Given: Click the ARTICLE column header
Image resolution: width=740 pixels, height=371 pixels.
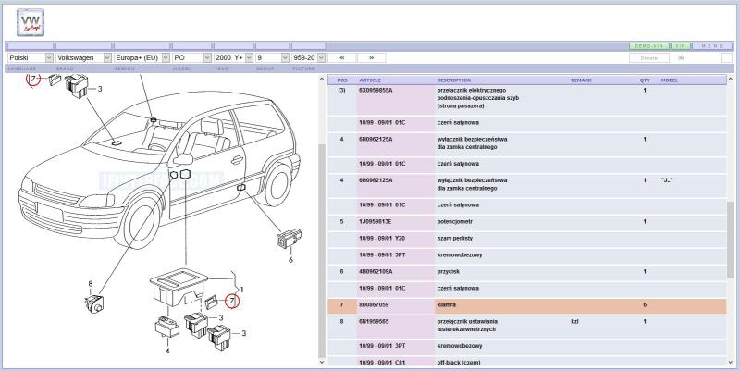Looking at the screenshot, I should coord(370,80).
